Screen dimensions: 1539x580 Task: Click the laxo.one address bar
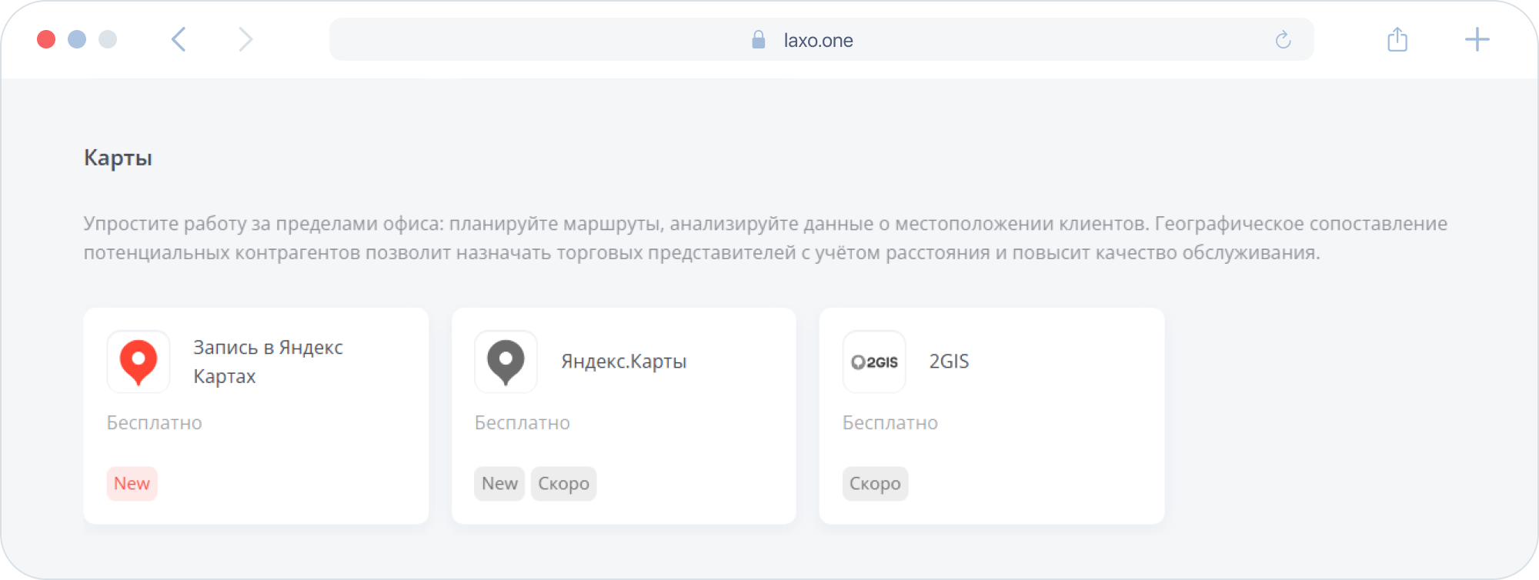pyautogui.click(x=818, y=40)
